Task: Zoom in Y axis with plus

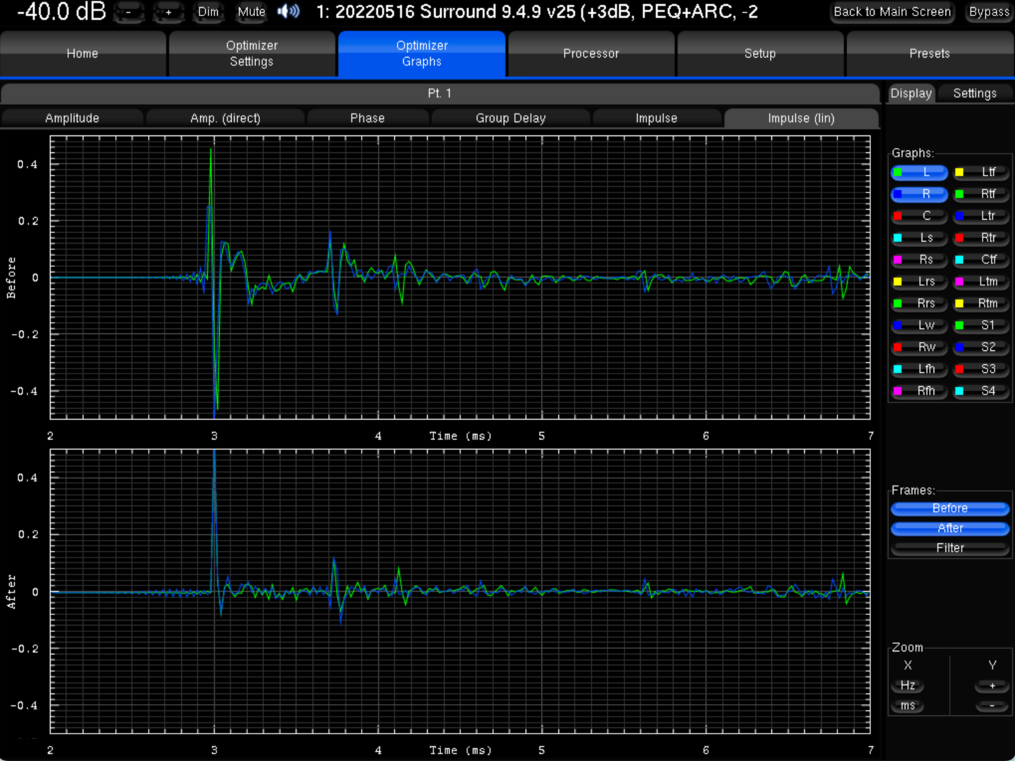Action: 992,686
